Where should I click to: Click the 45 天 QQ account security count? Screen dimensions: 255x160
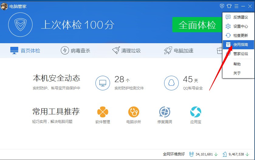191,79
